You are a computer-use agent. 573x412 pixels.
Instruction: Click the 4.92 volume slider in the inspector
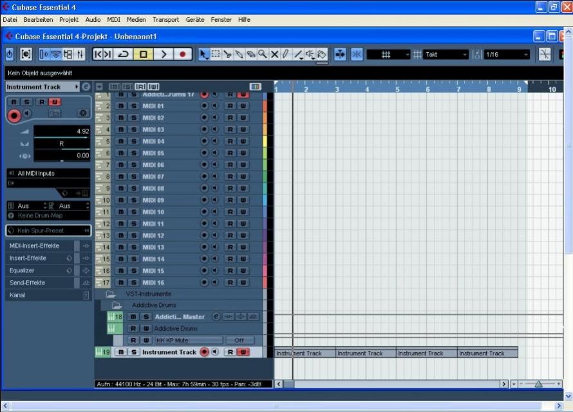(x=62, y=132)
